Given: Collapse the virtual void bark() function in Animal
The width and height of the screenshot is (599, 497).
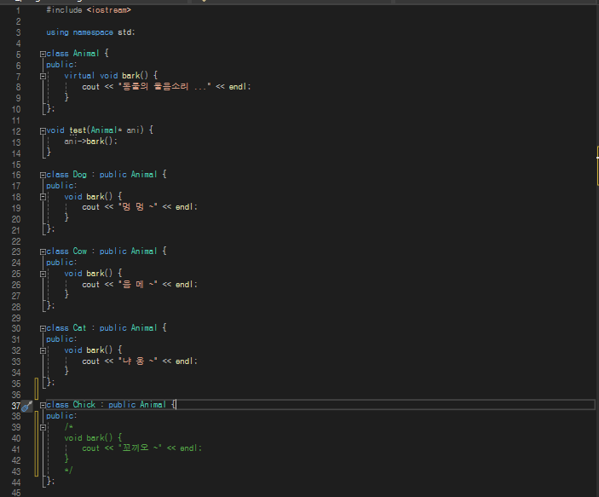Looking at the screenshot, I should pyautogui.click(x=43, y=76).
